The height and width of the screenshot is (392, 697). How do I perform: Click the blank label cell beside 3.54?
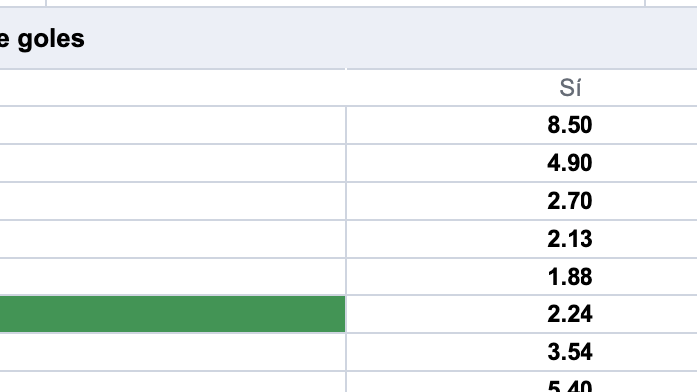172,352
